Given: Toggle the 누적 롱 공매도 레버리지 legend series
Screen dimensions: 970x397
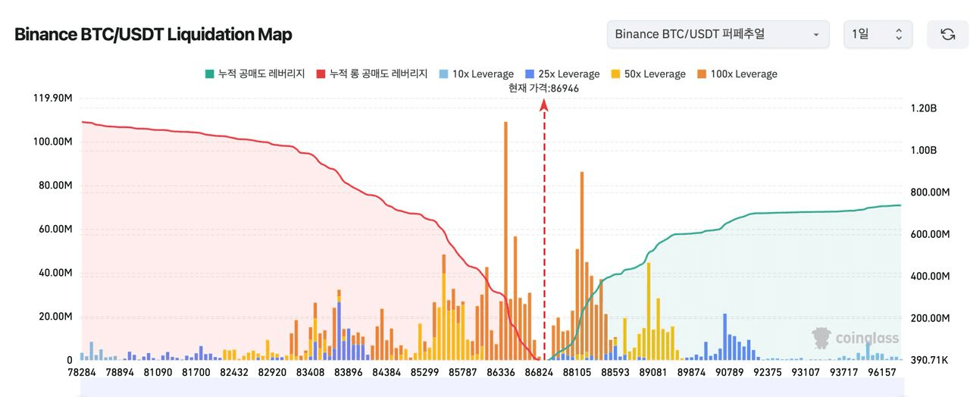Looking at the screenshot, I should [x=372, y=73].
